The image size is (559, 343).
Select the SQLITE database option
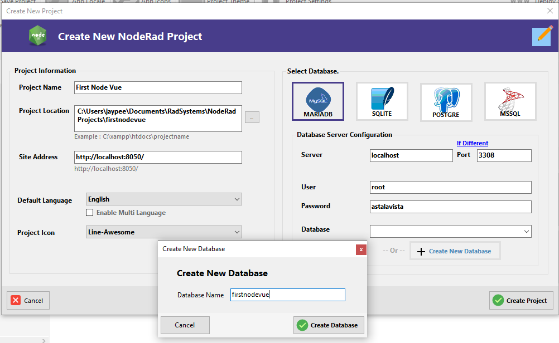point(382,101)
